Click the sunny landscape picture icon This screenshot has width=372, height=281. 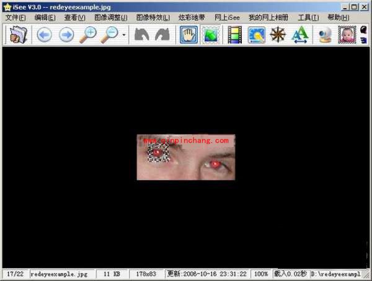[x=256, y=35]
